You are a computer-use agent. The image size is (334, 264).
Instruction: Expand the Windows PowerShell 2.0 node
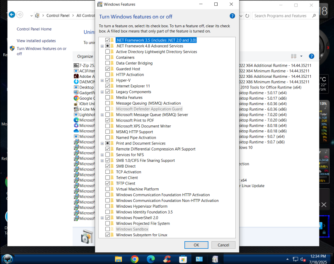(102, 218)
